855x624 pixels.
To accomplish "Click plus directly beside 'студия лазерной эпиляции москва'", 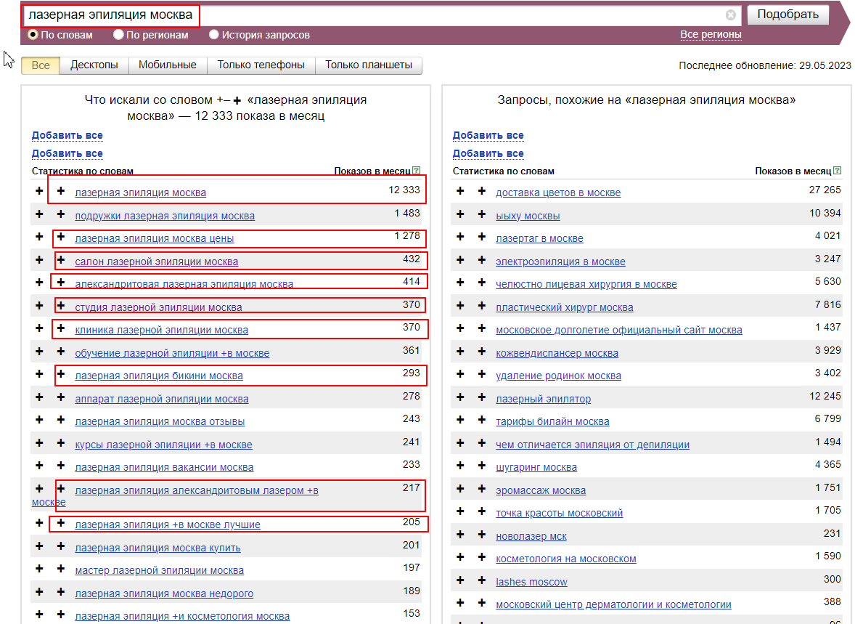I will [x=61, y=306].
